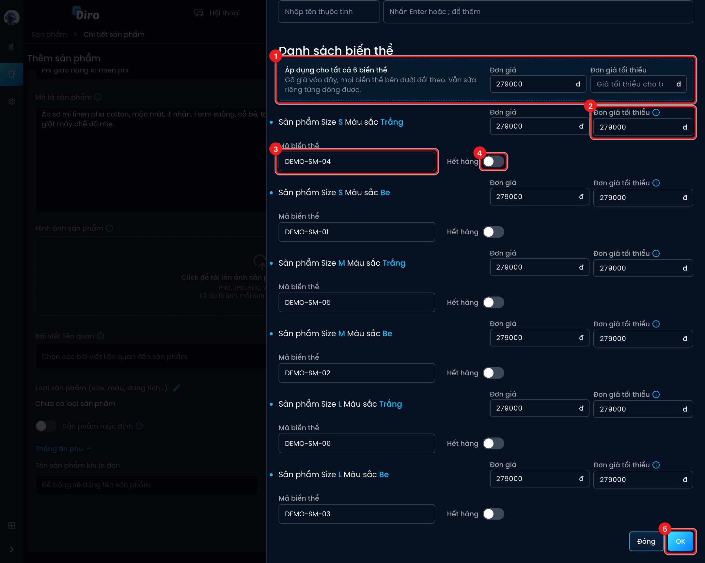The height and width of the screenshot is (563, 705).
Task: Click the info icon next to Hình ảnh sản phẩm
Action: [109, 228]
